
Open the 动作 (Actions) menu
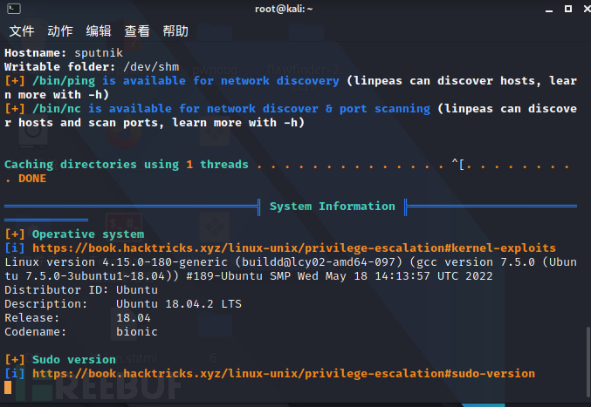coord(60,31)
